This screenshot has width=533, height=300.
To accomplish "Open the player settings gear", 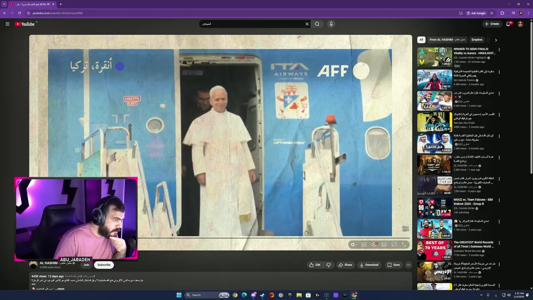I will pos(374,245).
